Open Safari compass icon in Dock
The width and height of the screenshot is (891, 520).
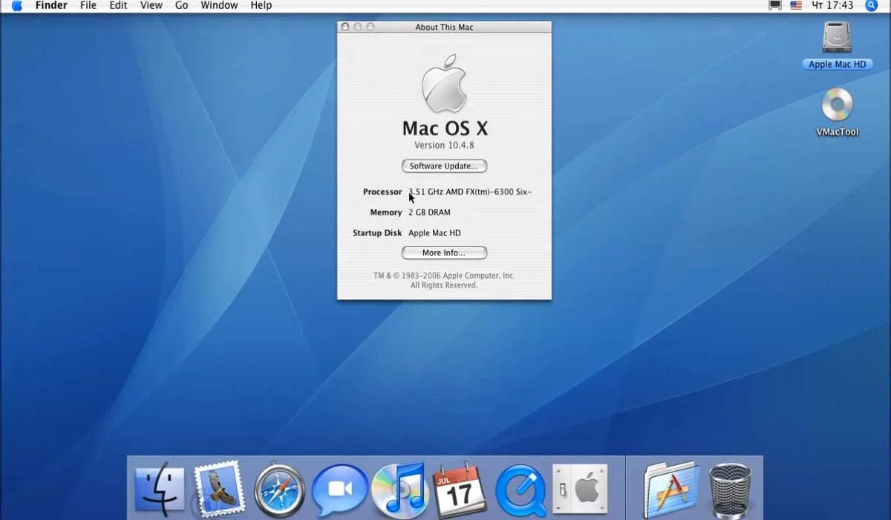(279, 490)
